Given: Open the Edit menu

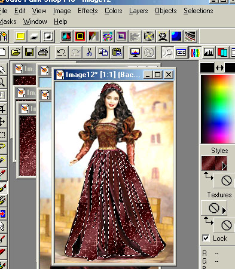Looking at the screenshot, I should 20,11.
